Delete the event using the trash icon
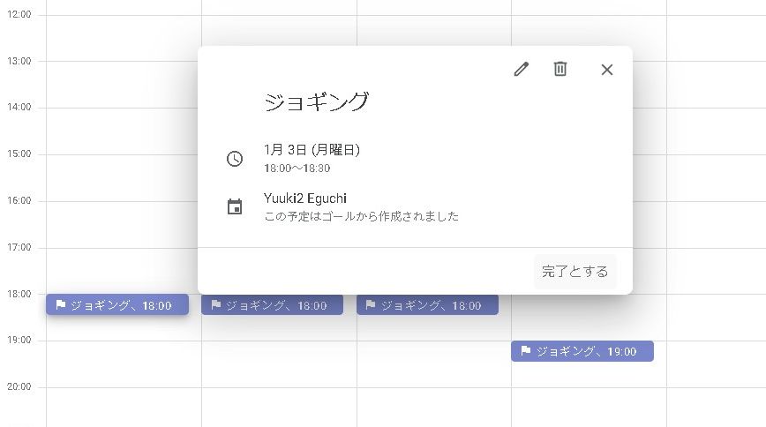This screenshot has width=766, height=427. point(560,69)
